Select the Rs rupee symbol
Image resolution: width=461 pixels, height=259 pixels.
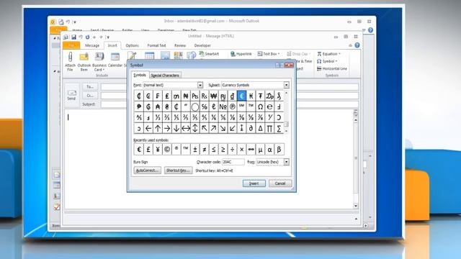[204, 96]
